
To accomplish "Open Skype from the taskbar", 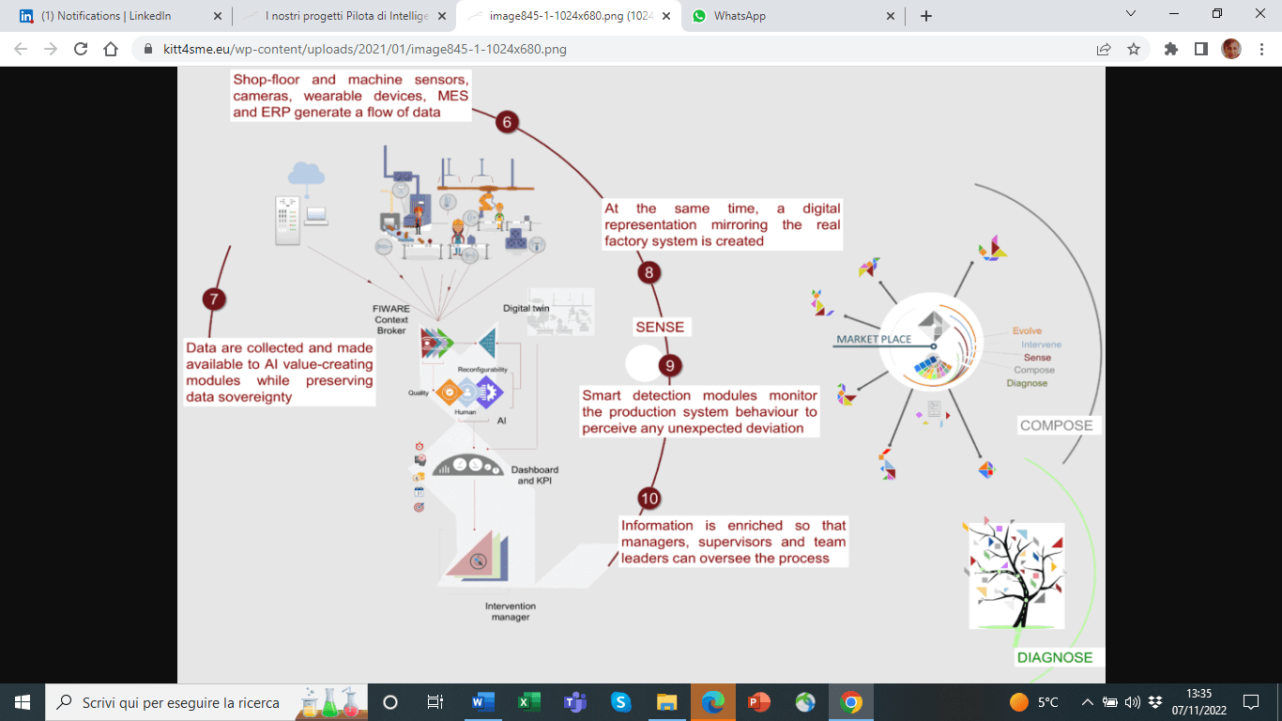I will (620, 702).
